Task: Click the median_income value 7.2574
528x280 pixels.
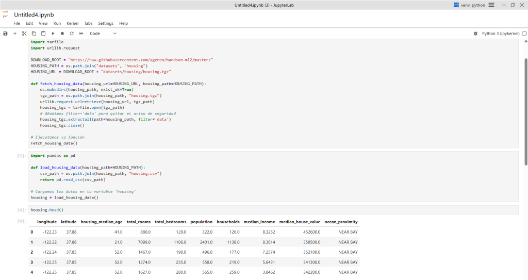Action: pyautogui.click(x=269, y=252)
